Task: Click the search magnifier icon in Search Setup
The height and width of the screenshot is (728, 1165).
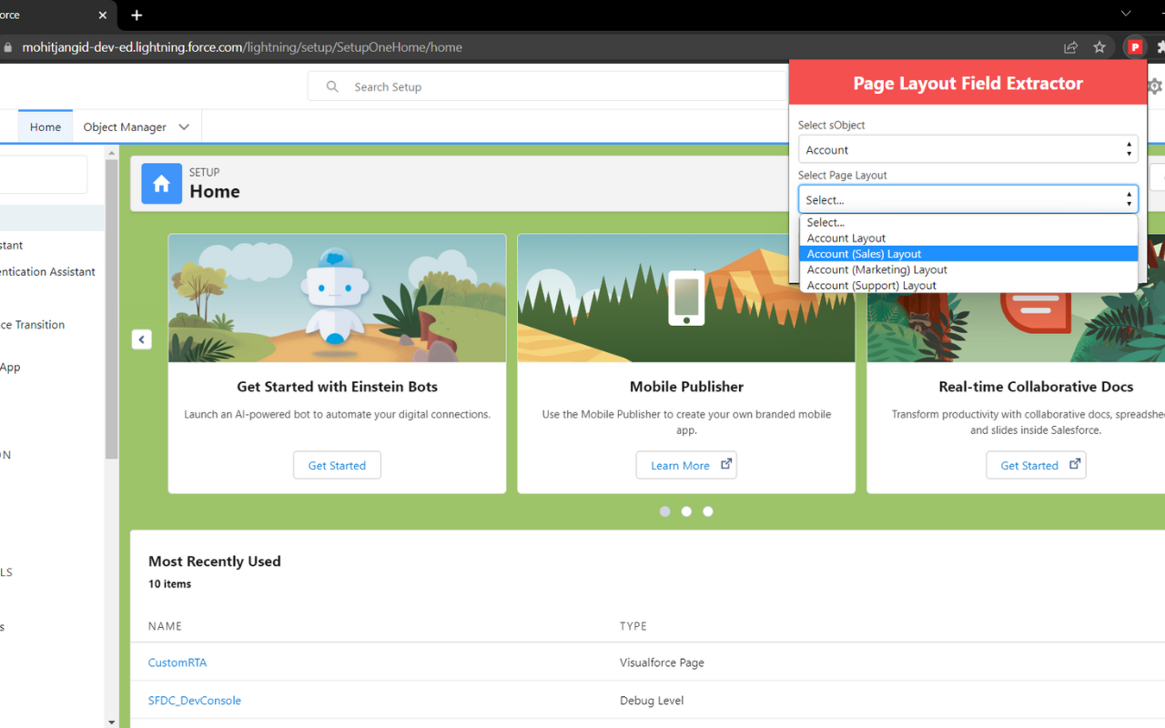Action: pos(333,86)
